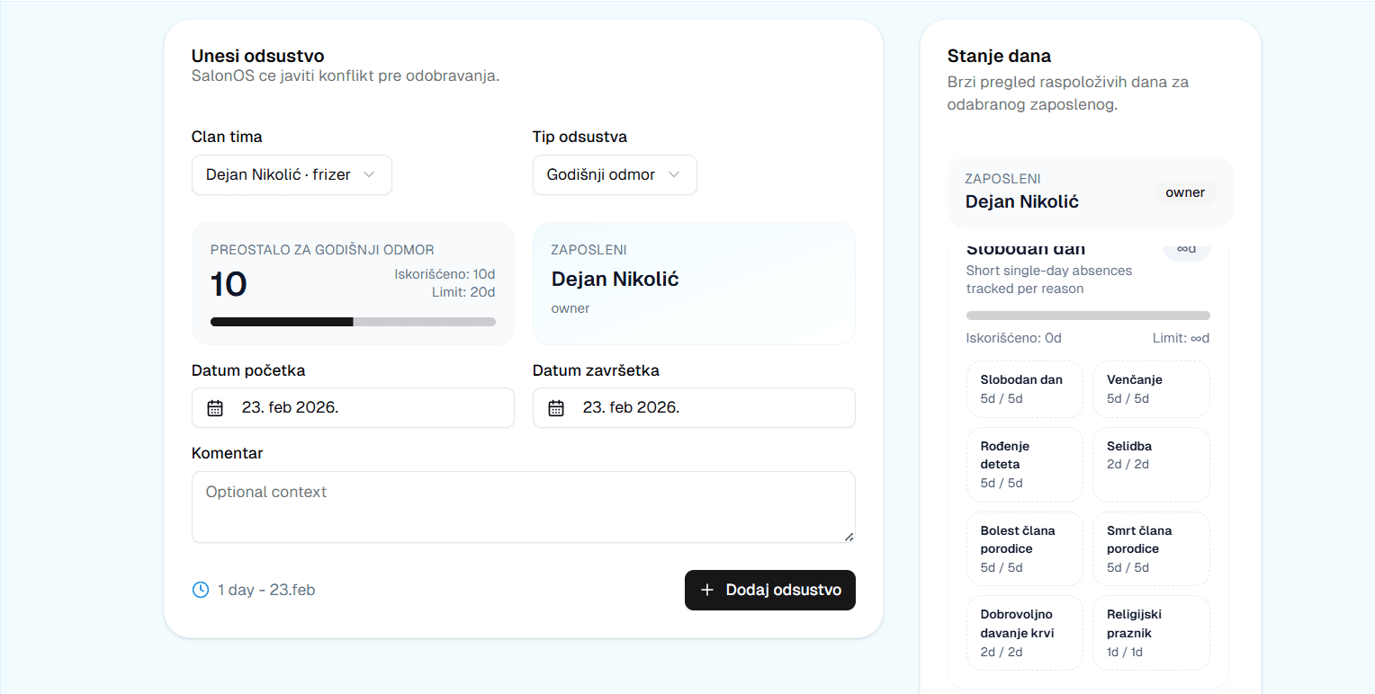Click the owner badge beside Dejan Nikolić

click(1185, 192)
